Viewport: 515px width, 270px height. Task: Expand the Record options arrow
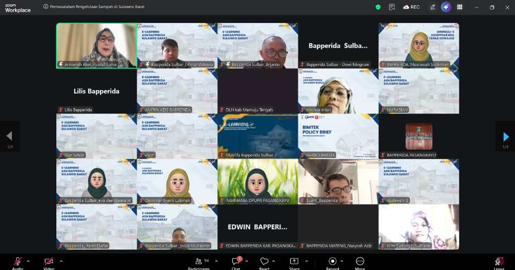pos(342,261)
